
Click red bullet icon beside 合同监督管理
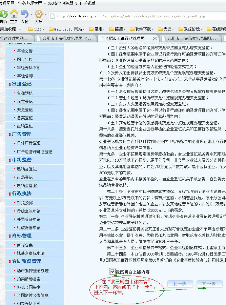pos(9,262)
